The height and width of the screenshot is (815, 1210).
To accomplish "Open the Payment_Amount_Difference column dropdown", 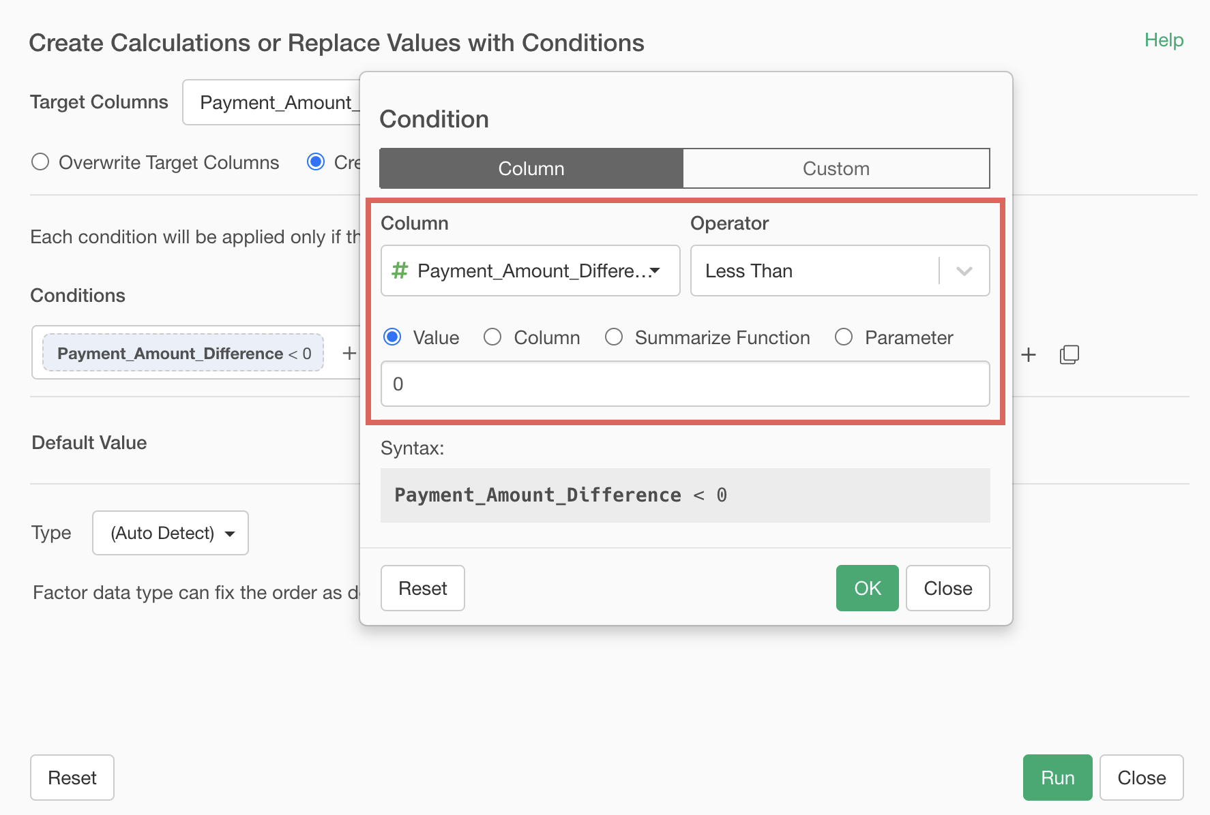I will point(530,271).
